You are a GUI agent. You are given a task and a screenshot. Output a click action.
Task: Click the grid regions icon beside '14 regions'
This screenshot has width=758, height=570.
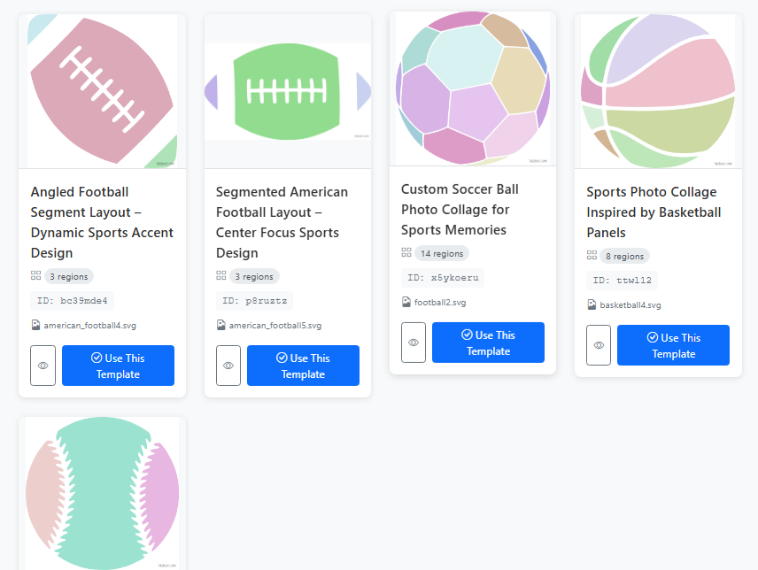coord(406,253)
